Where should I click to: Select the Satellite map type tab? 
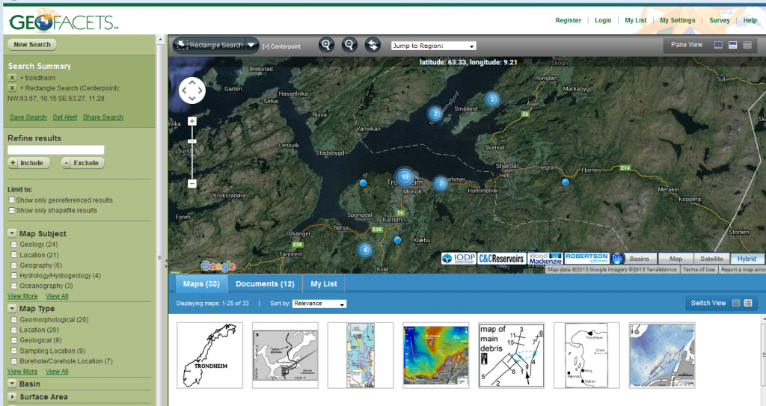coord(711,259)
